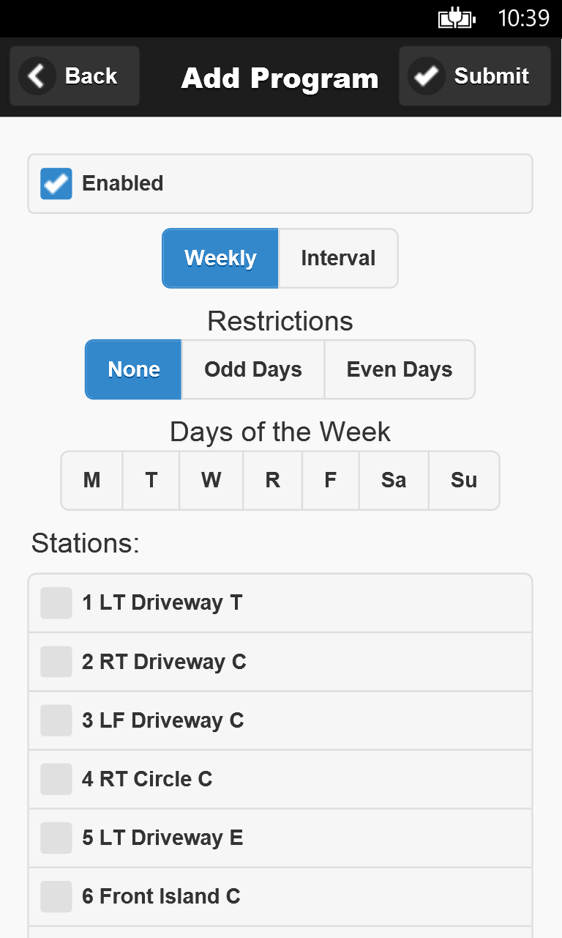
Task: Uncheck the Enabled checkbox
Action: [56, 184]
